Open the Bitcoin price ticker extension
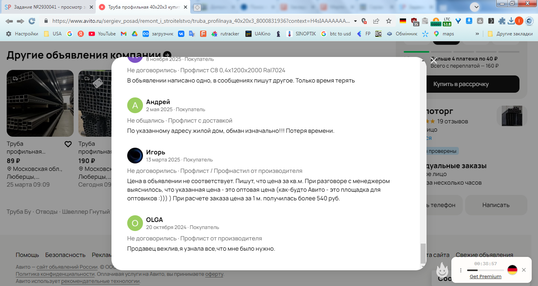The height and width of the screenshot is (286, 538). 436,21
